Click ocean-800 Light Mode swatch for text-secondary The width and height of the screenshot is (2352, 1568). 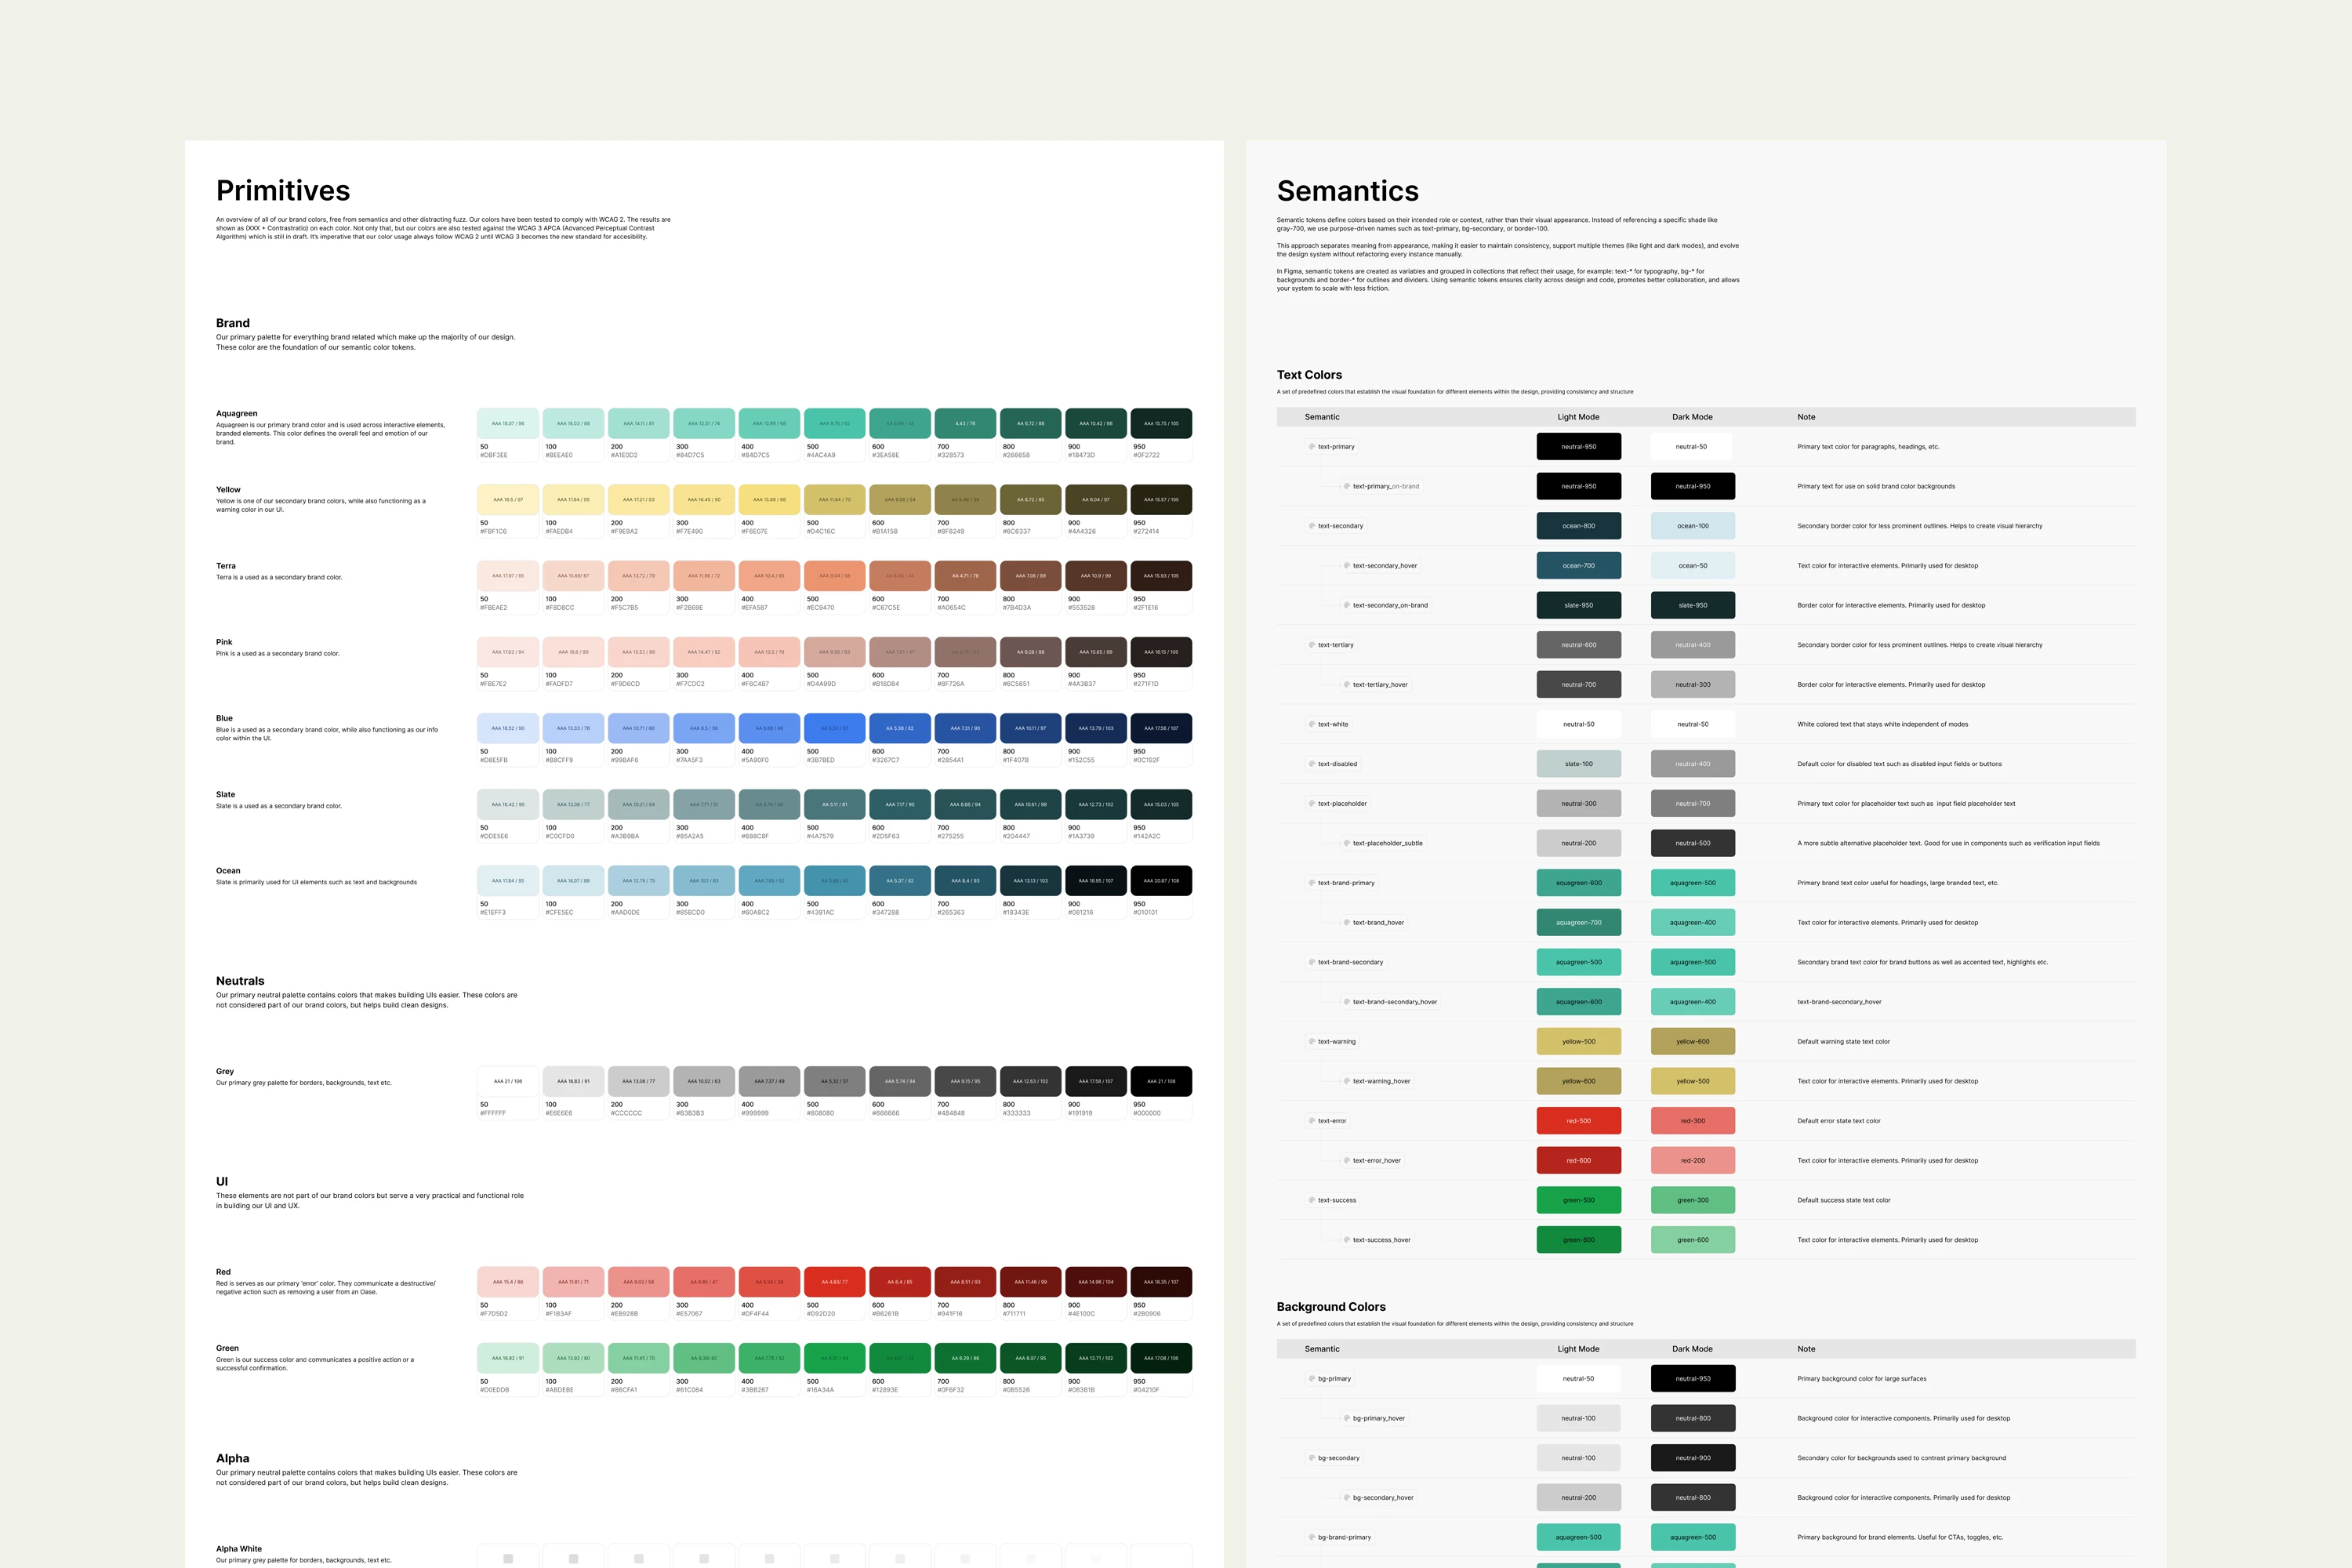coord(1579,525)
